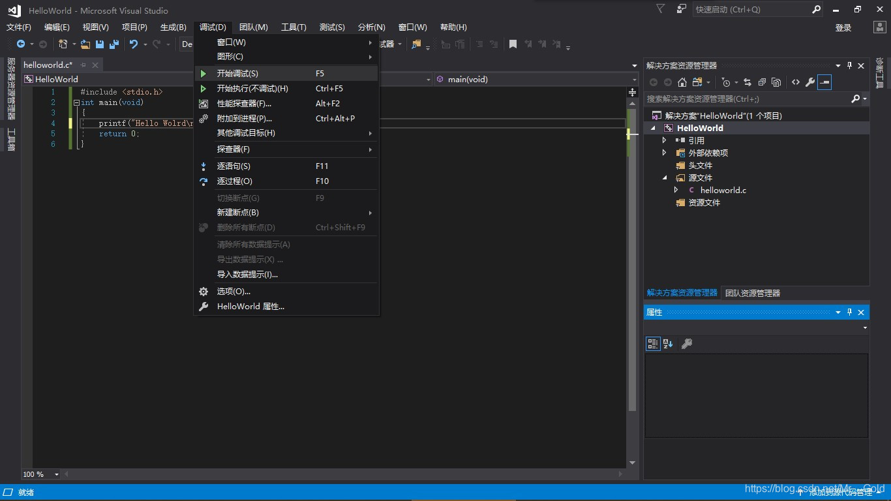Click the Collapse All icon in Solution Explorer

point(762,82)
